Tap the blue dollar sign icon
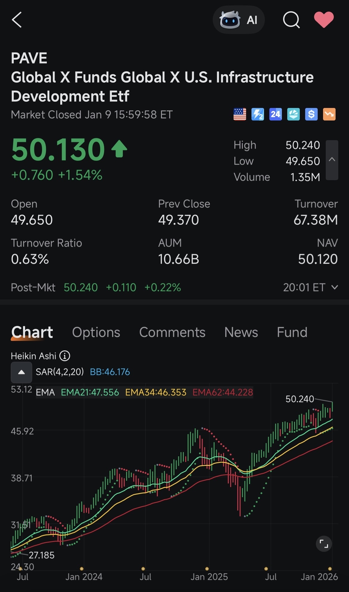This screenshot has height=592, width=349. 311,114
